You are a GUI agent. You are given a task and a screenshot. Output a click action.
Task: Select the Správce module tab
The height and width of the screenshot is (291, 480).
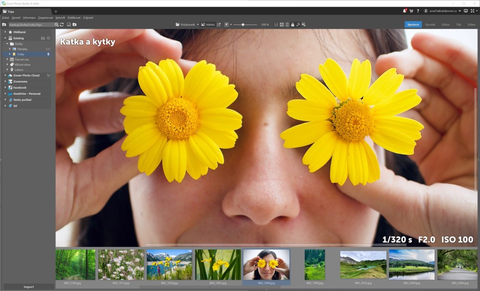(x=413, y=24)
